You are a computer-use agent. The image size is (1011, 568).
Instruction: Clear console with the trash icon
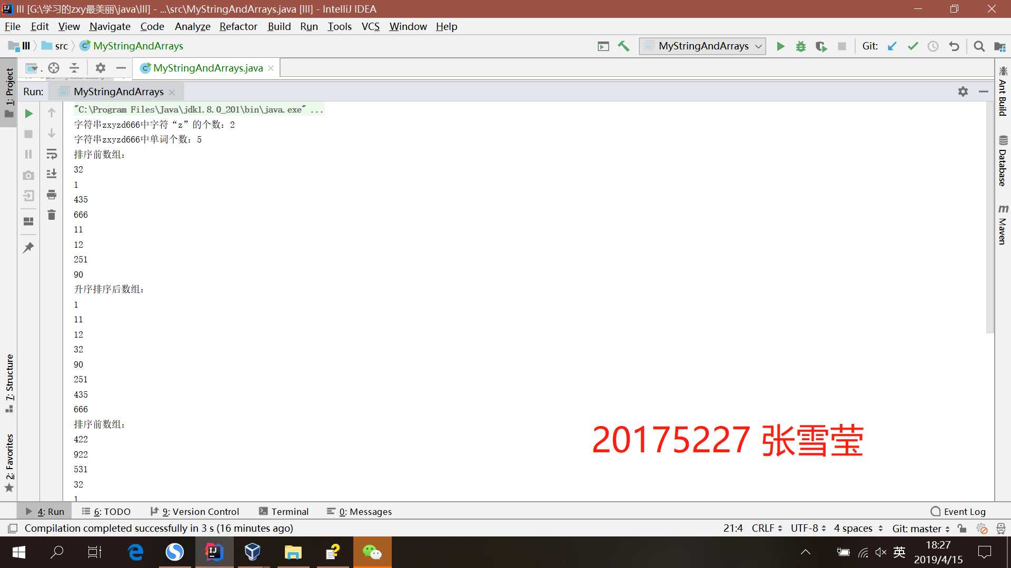click(x=52, y=215)
